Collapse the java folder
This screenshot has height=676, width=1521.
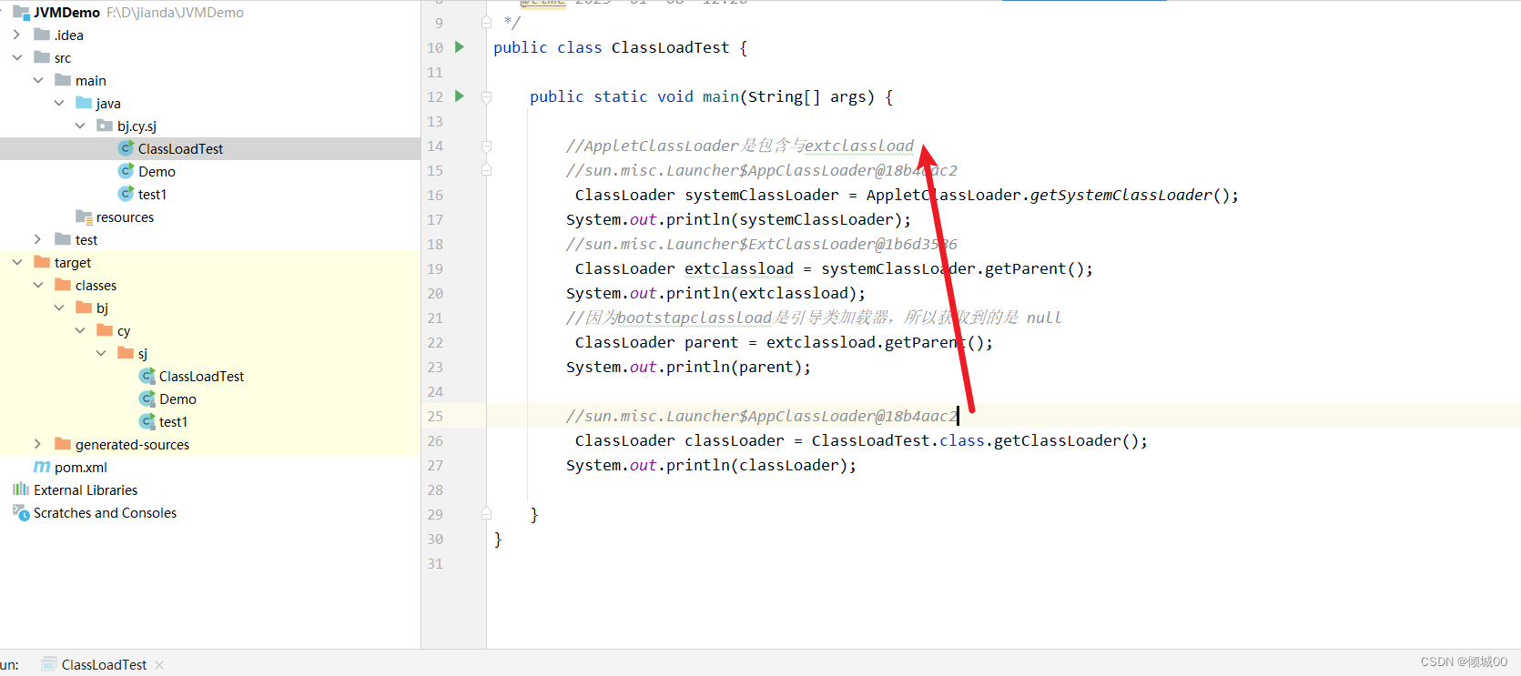tap(58, 103)
